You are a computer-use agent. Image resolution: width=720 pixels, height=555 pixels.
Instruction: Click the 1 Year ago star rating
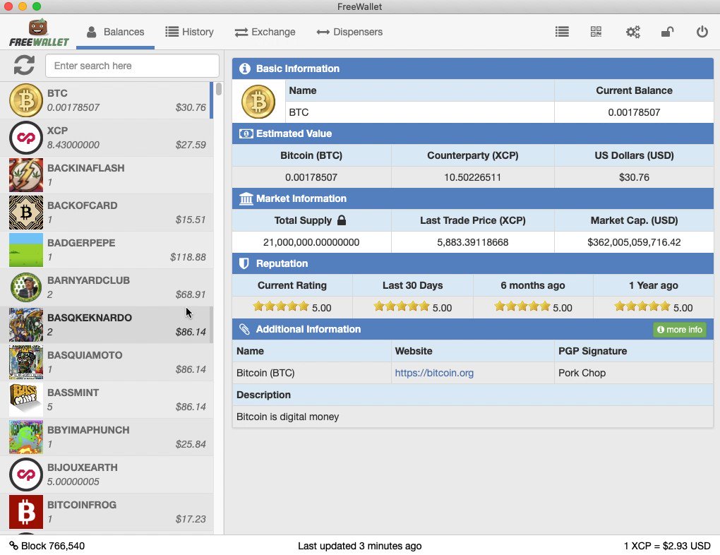pos(642,306)
